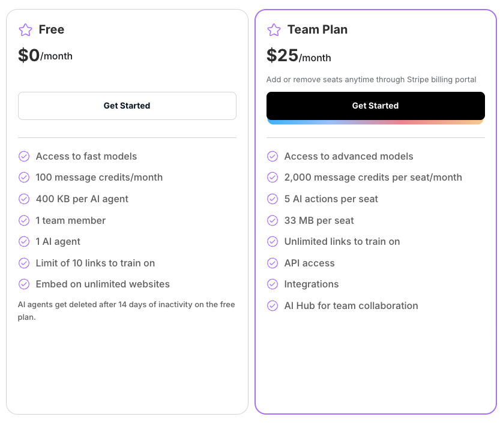Screen dimensions: 503x423
Task: Click the Stripe billing portal note
Action: (372, 79)
